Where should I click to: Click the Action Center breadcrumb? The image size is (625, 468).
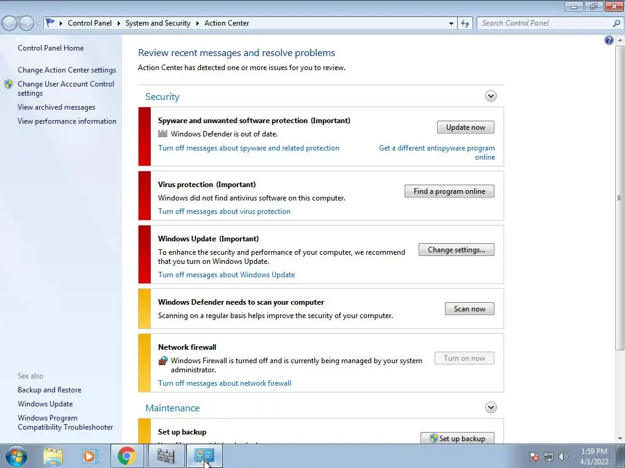click(x=227, y=23)
